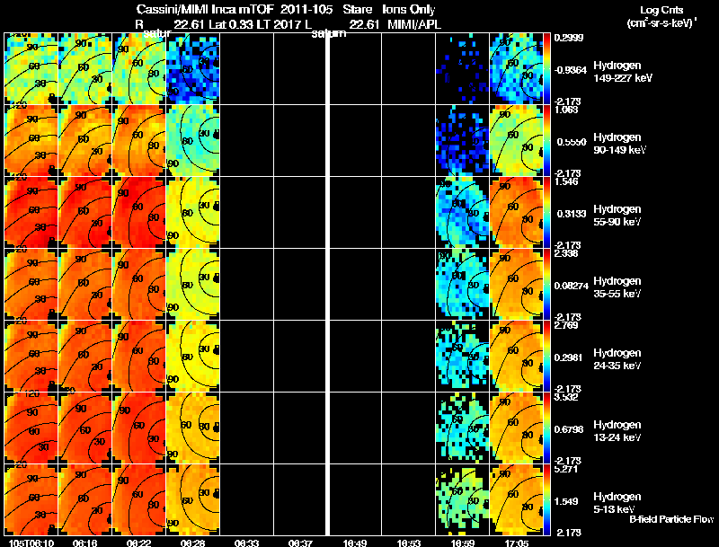Click the colorbar maximum value '5.271'
719x547 pixels.
(x=566, y=470)
